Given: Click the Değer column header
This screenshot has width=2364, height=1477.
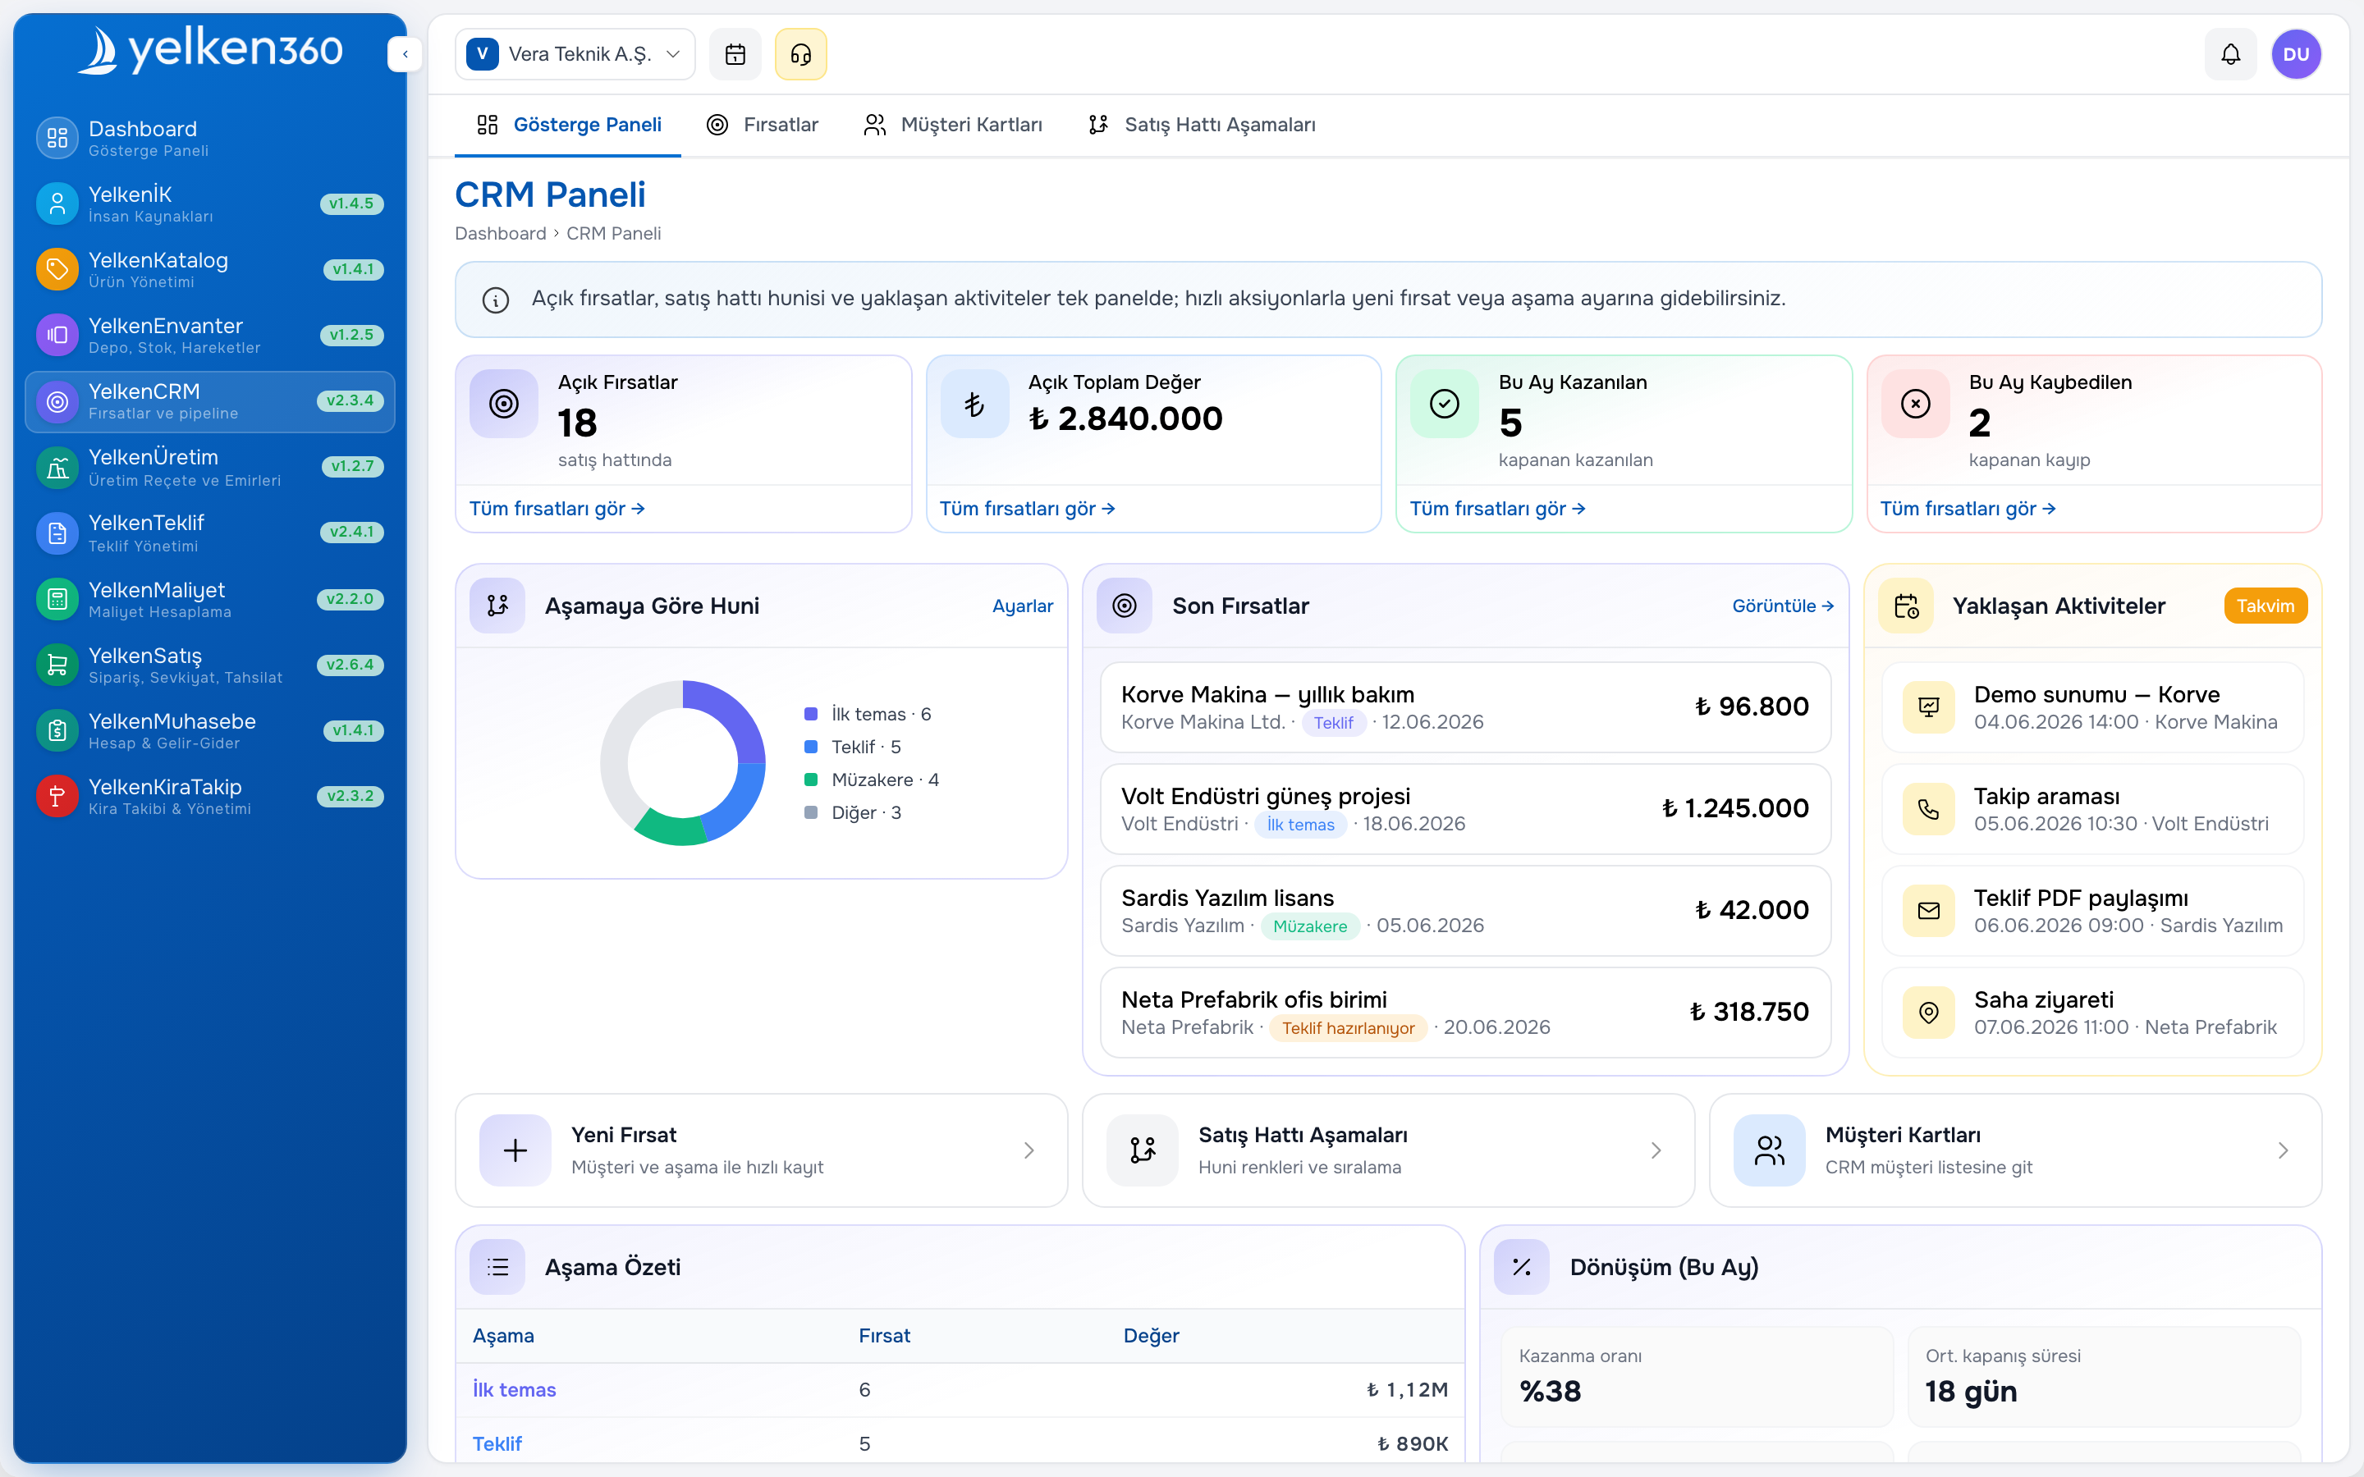Looking at the screenshot, I should tap(1151, 1335).
